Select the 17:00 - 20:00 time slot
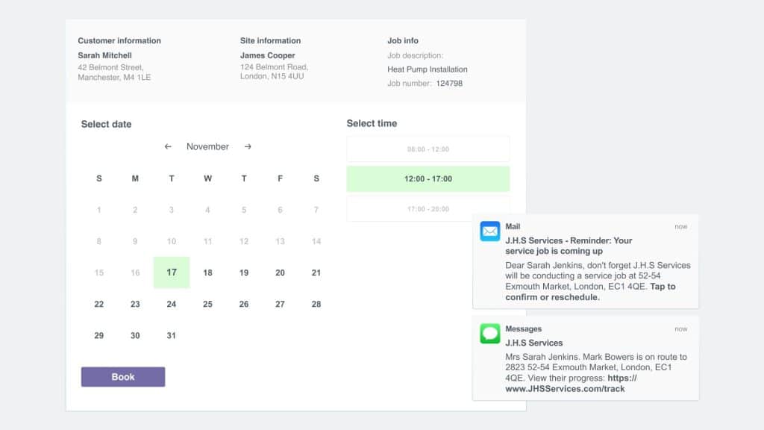 (428, 209)
